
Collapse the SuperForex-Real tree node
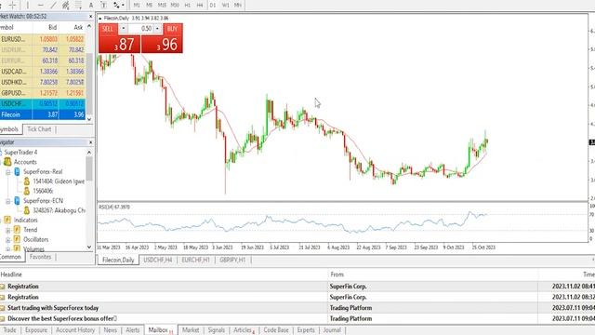(x=8, y=172)
